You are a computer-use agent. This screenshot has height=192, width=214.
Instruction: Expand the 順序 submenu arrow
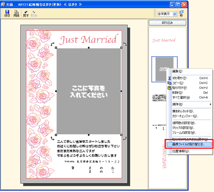(x=210, y=104)
